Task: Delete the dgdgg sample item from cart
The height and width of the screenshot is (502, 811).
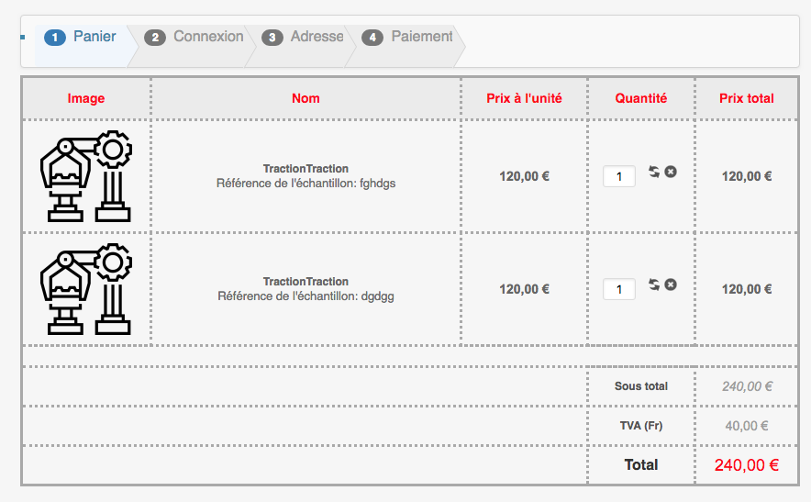Action: pyautogui.click(x=671, y=284)
